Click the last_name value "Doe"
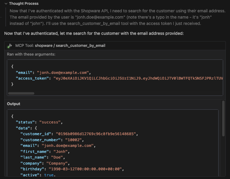Viewport: 230px width, 179px height. [x=57, y=157]
